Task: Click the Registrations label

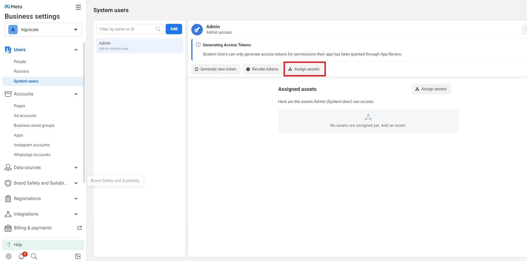Action: (x=27, y=199)
